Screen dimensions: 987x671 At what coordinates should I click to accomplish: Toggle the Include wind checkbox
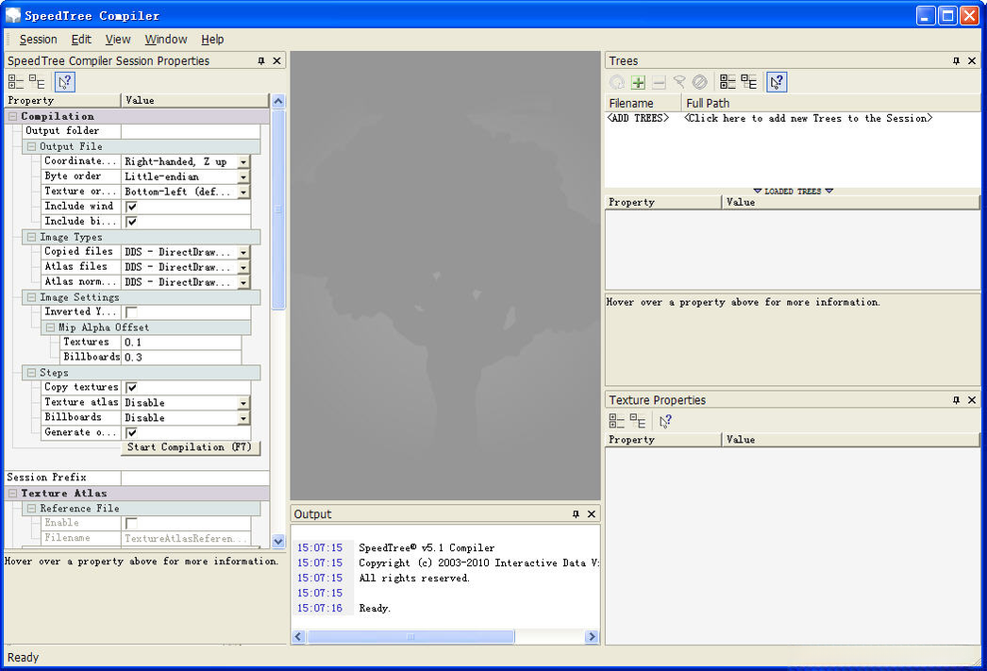coord(131,207)
